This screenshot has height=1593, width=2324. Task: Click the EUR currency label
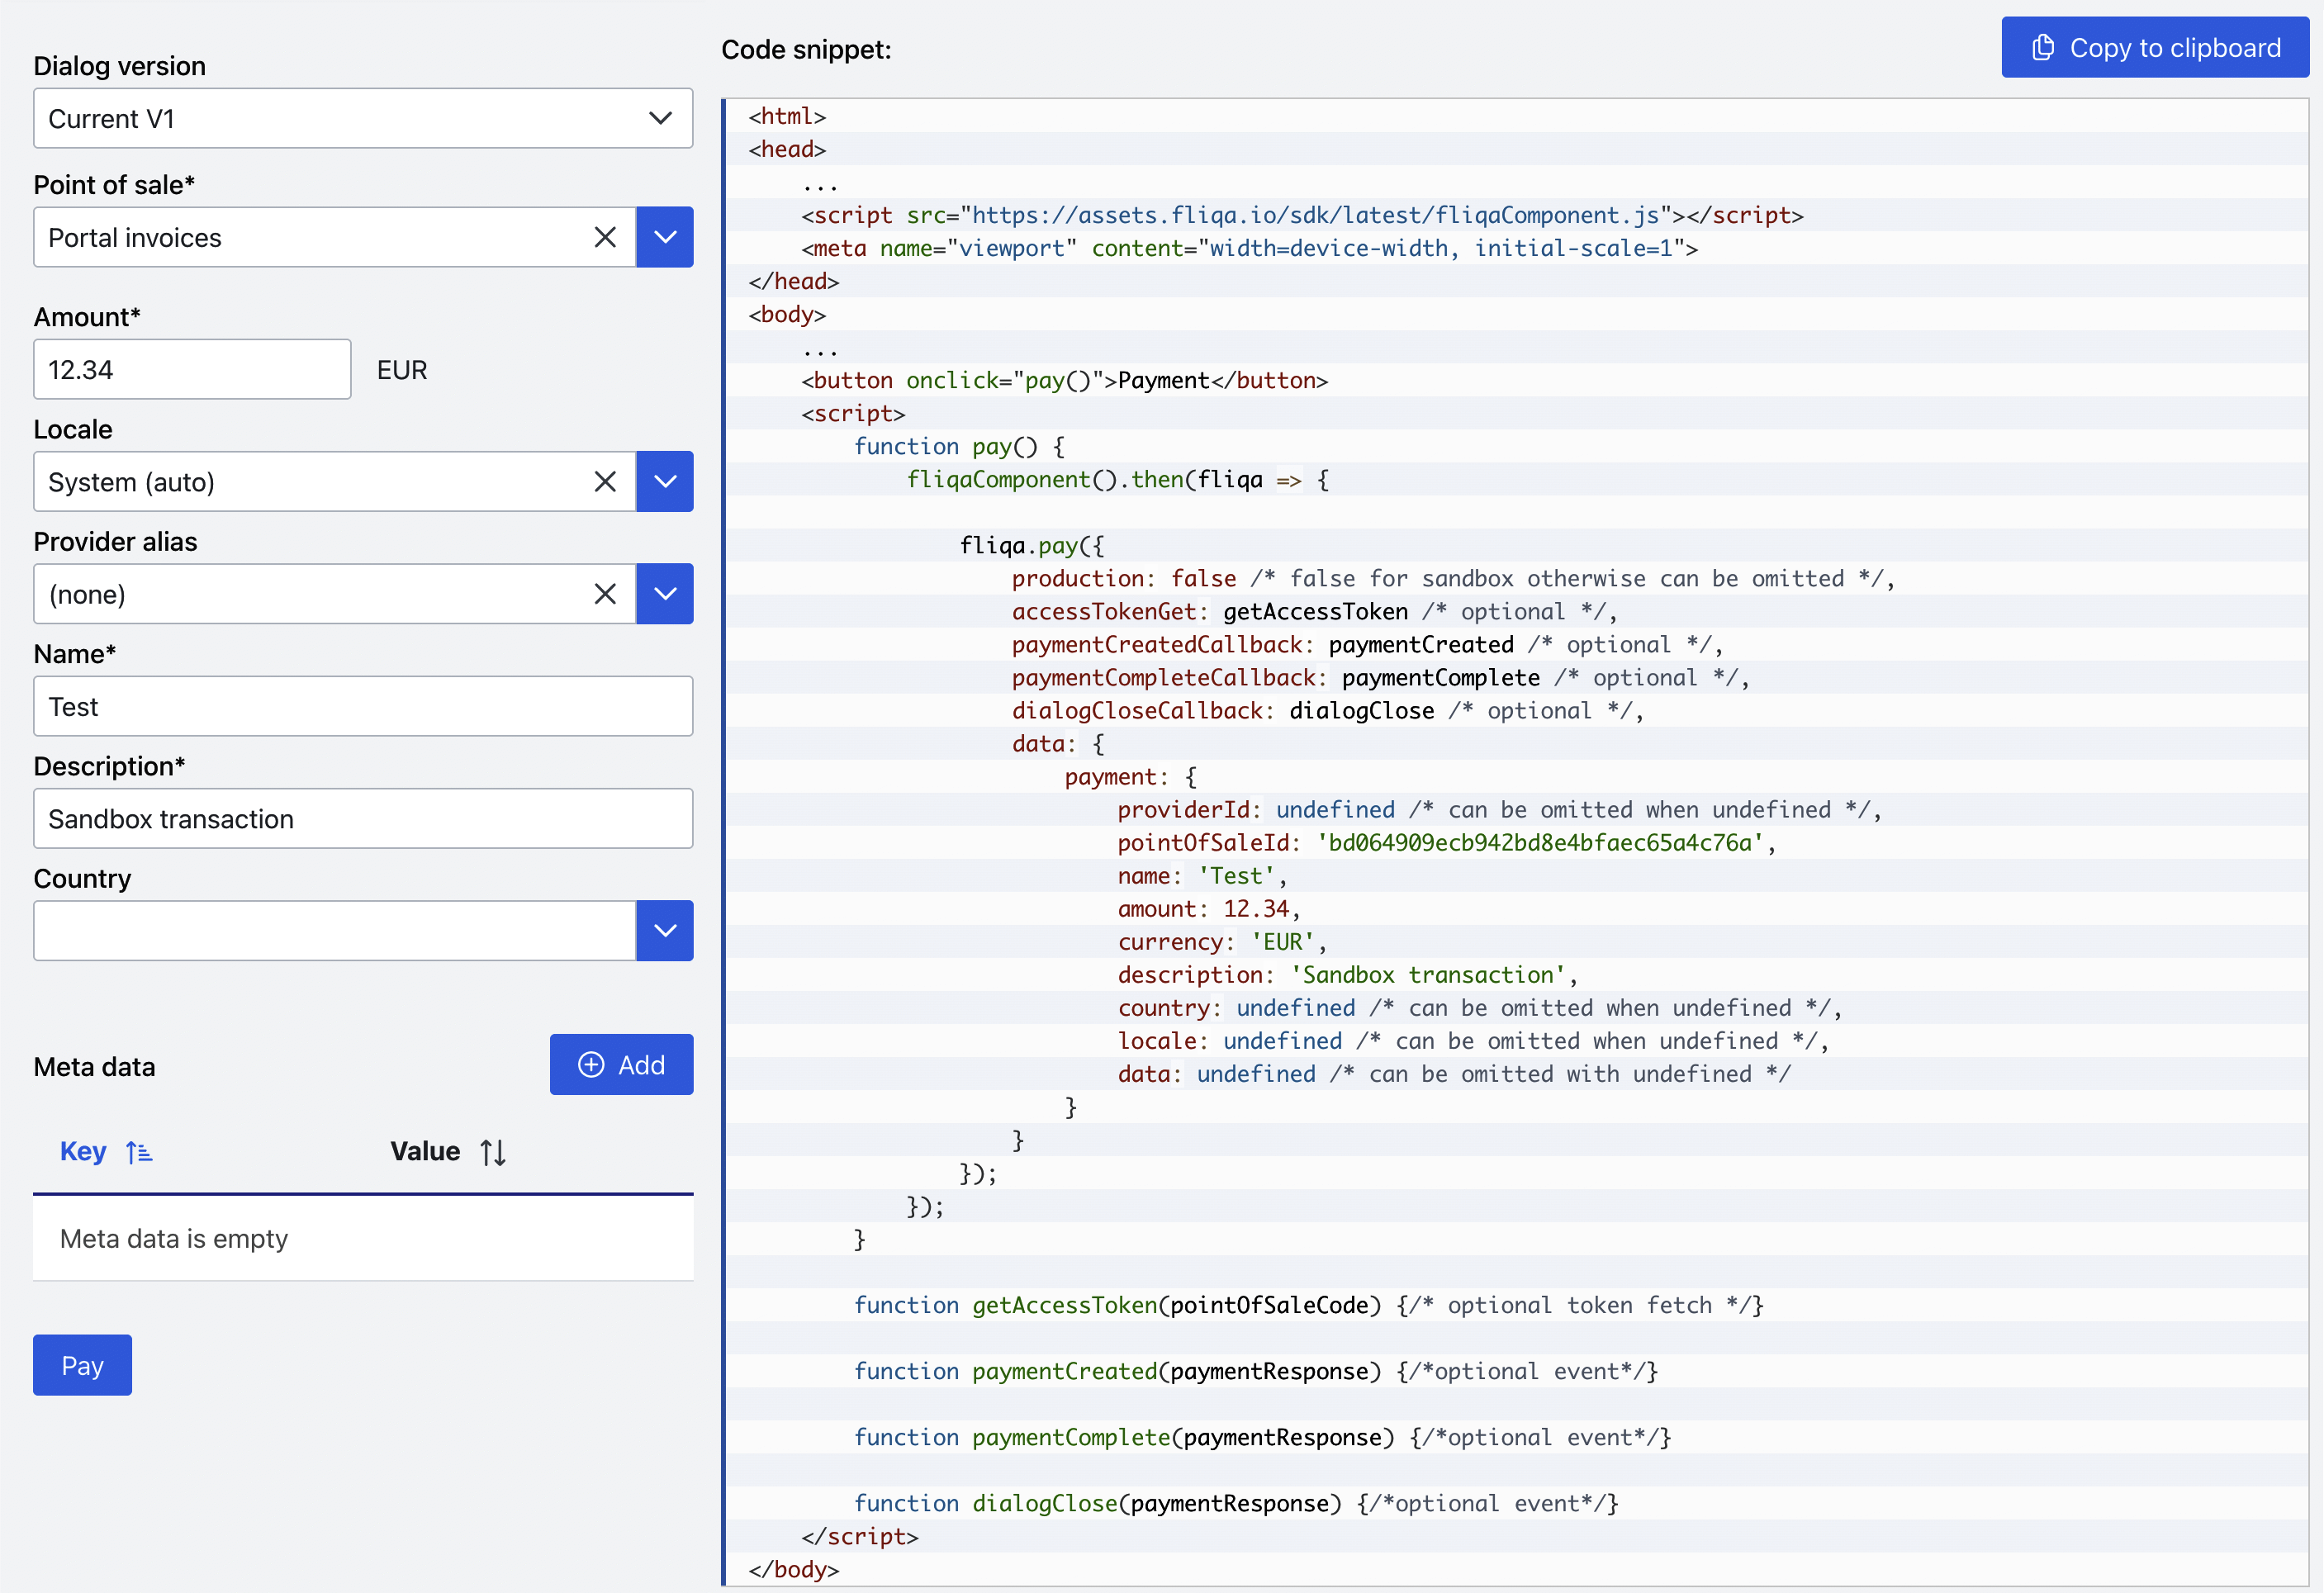[x=402, y=370]
